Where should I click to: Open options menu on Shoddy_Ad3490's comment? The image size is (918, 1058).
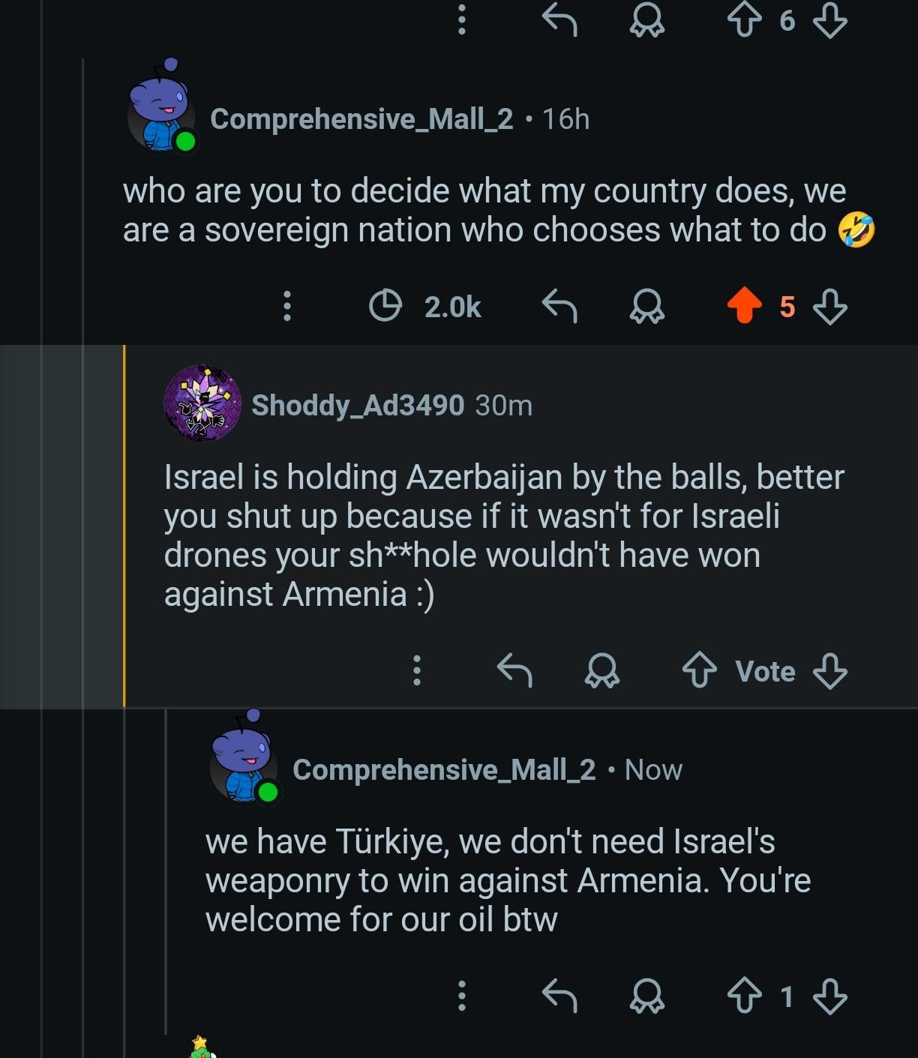click(x=417, y=670)
